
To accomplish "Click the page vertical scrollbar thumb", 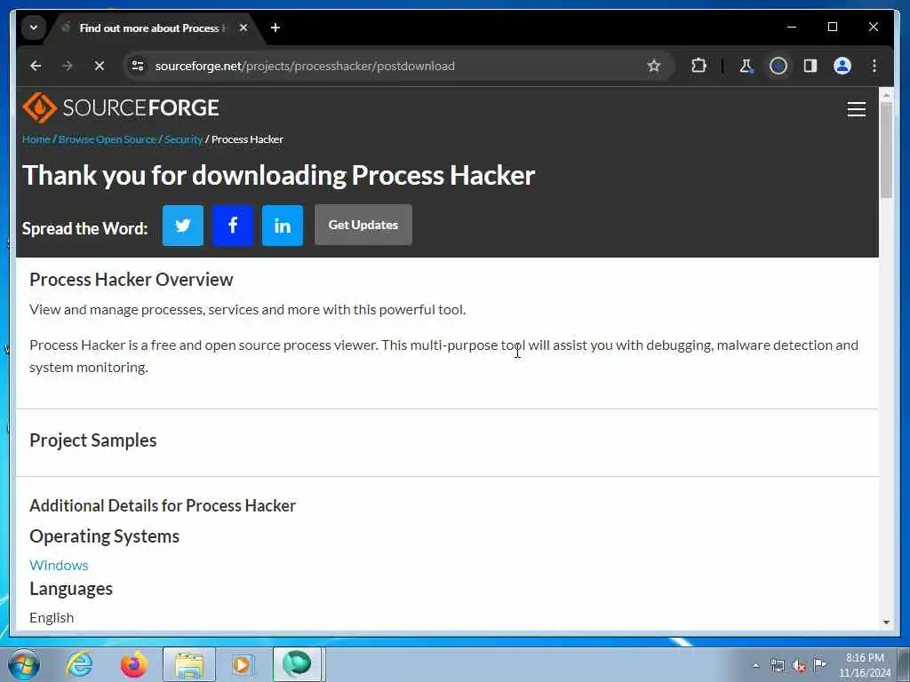I will 886,149.
